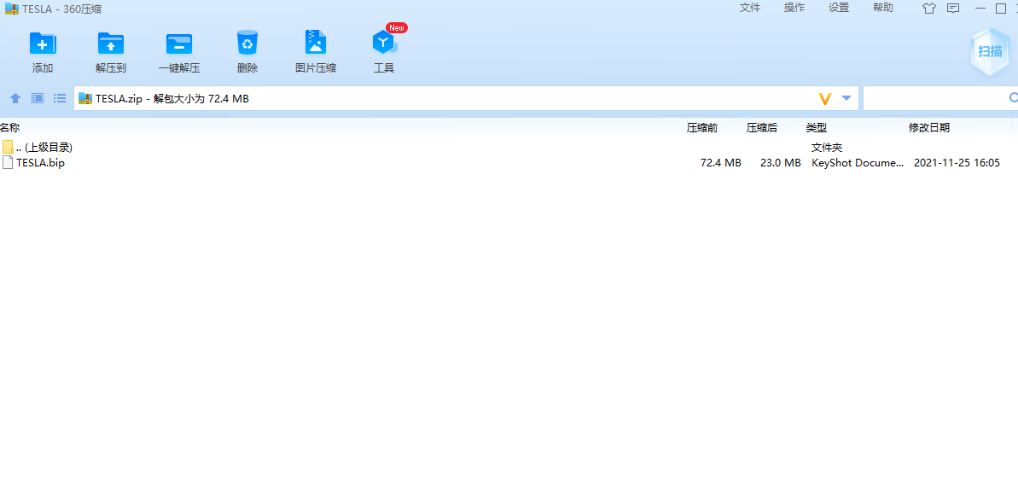Open the 帮助 (Help) menu
This screenshot has width=1018, height=495.
click(x=883, y=8)
